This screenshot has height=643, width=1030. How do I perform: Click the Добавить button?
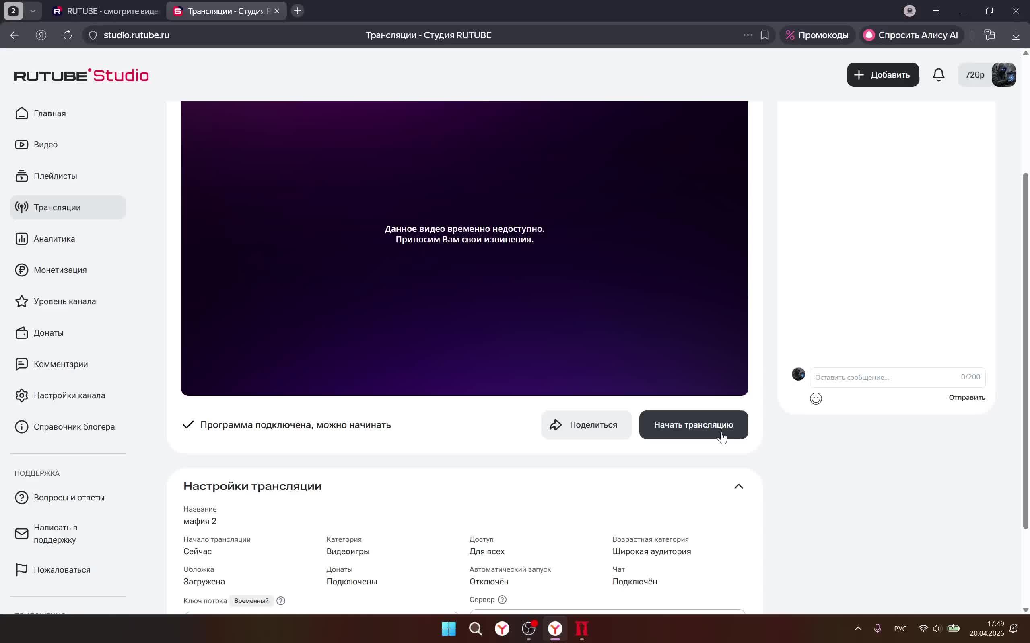click(x=882, y=75)
